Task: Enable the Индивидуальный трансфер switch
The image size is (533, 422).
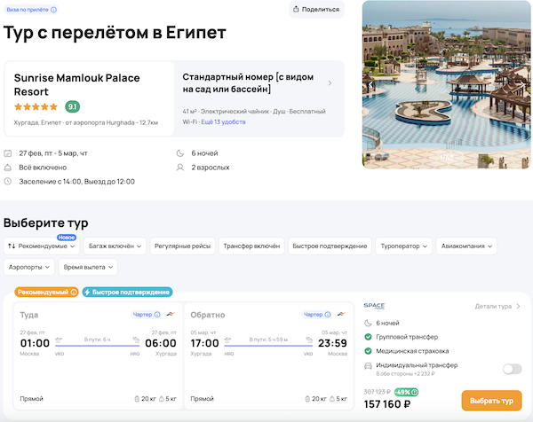Action: (x=512, y=369)
